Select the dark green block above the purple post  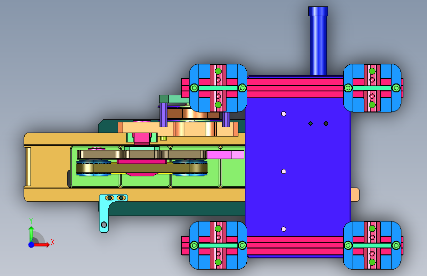pos(164,99)
